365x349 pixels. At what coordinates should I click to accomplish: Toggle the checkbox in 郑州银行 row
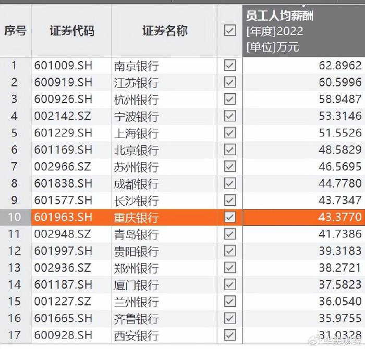pyautogui.click(x=230, y=267)
